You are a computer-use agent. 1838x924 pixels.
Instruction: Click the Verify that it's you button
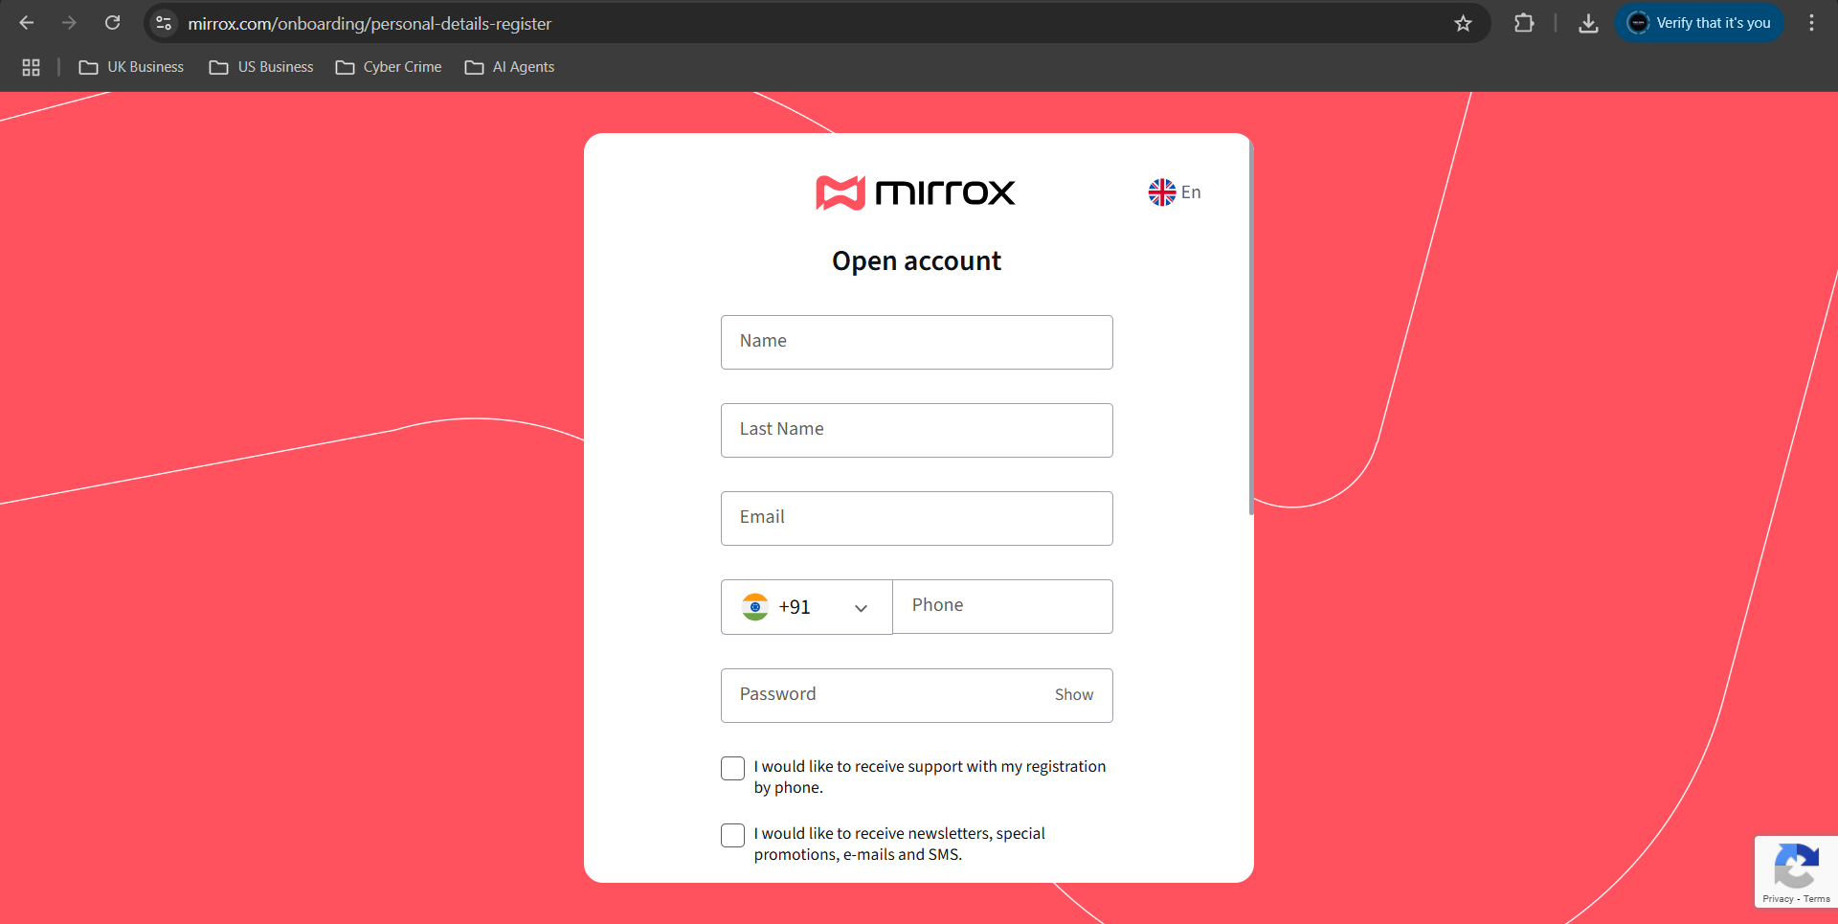[x=1701, y=22]
